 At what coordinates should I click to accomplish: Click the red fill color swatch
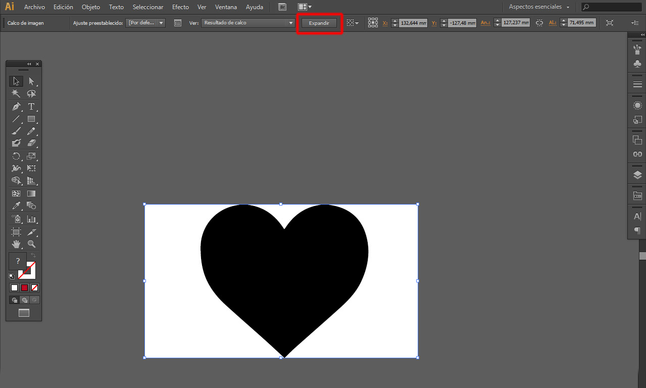[x=23, y=287]
